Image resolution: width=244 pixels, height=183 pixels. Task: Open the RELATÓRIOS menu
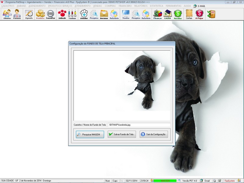[x=140, y=6]
